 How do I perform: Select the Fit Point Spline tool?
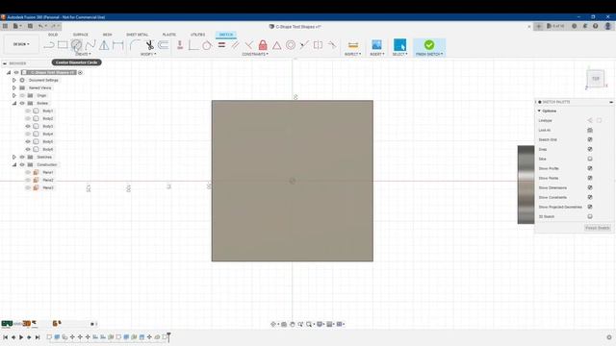(90, 45)
